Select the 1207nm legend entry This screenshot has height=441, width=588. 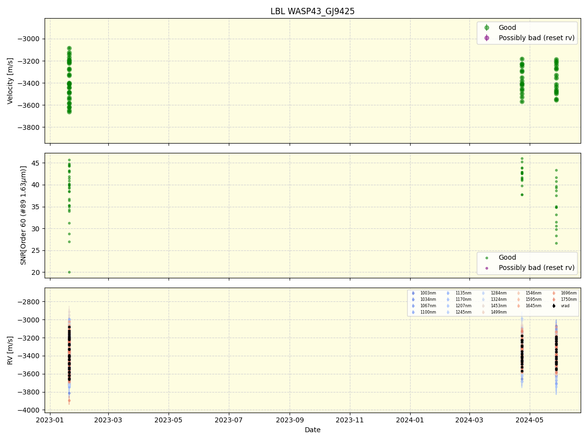(x=463, y=306)
